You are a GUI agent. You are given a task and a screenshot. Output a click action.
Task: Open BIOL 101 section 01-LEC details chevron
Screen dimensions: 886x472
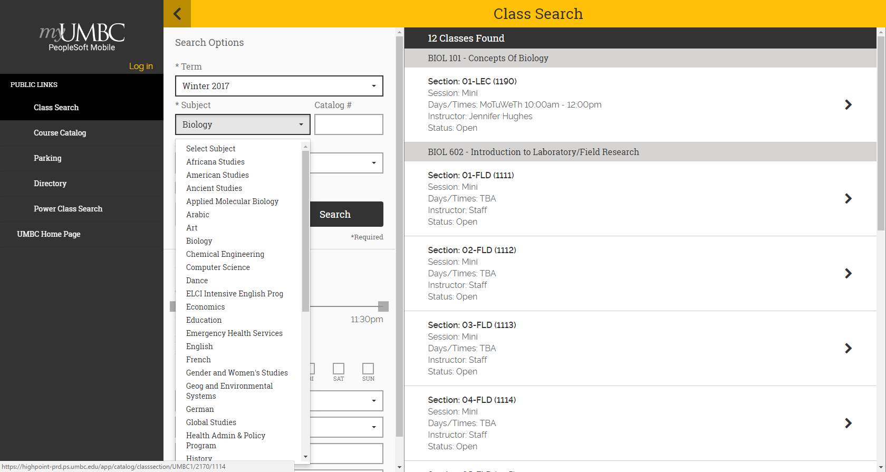coord(848,105)
